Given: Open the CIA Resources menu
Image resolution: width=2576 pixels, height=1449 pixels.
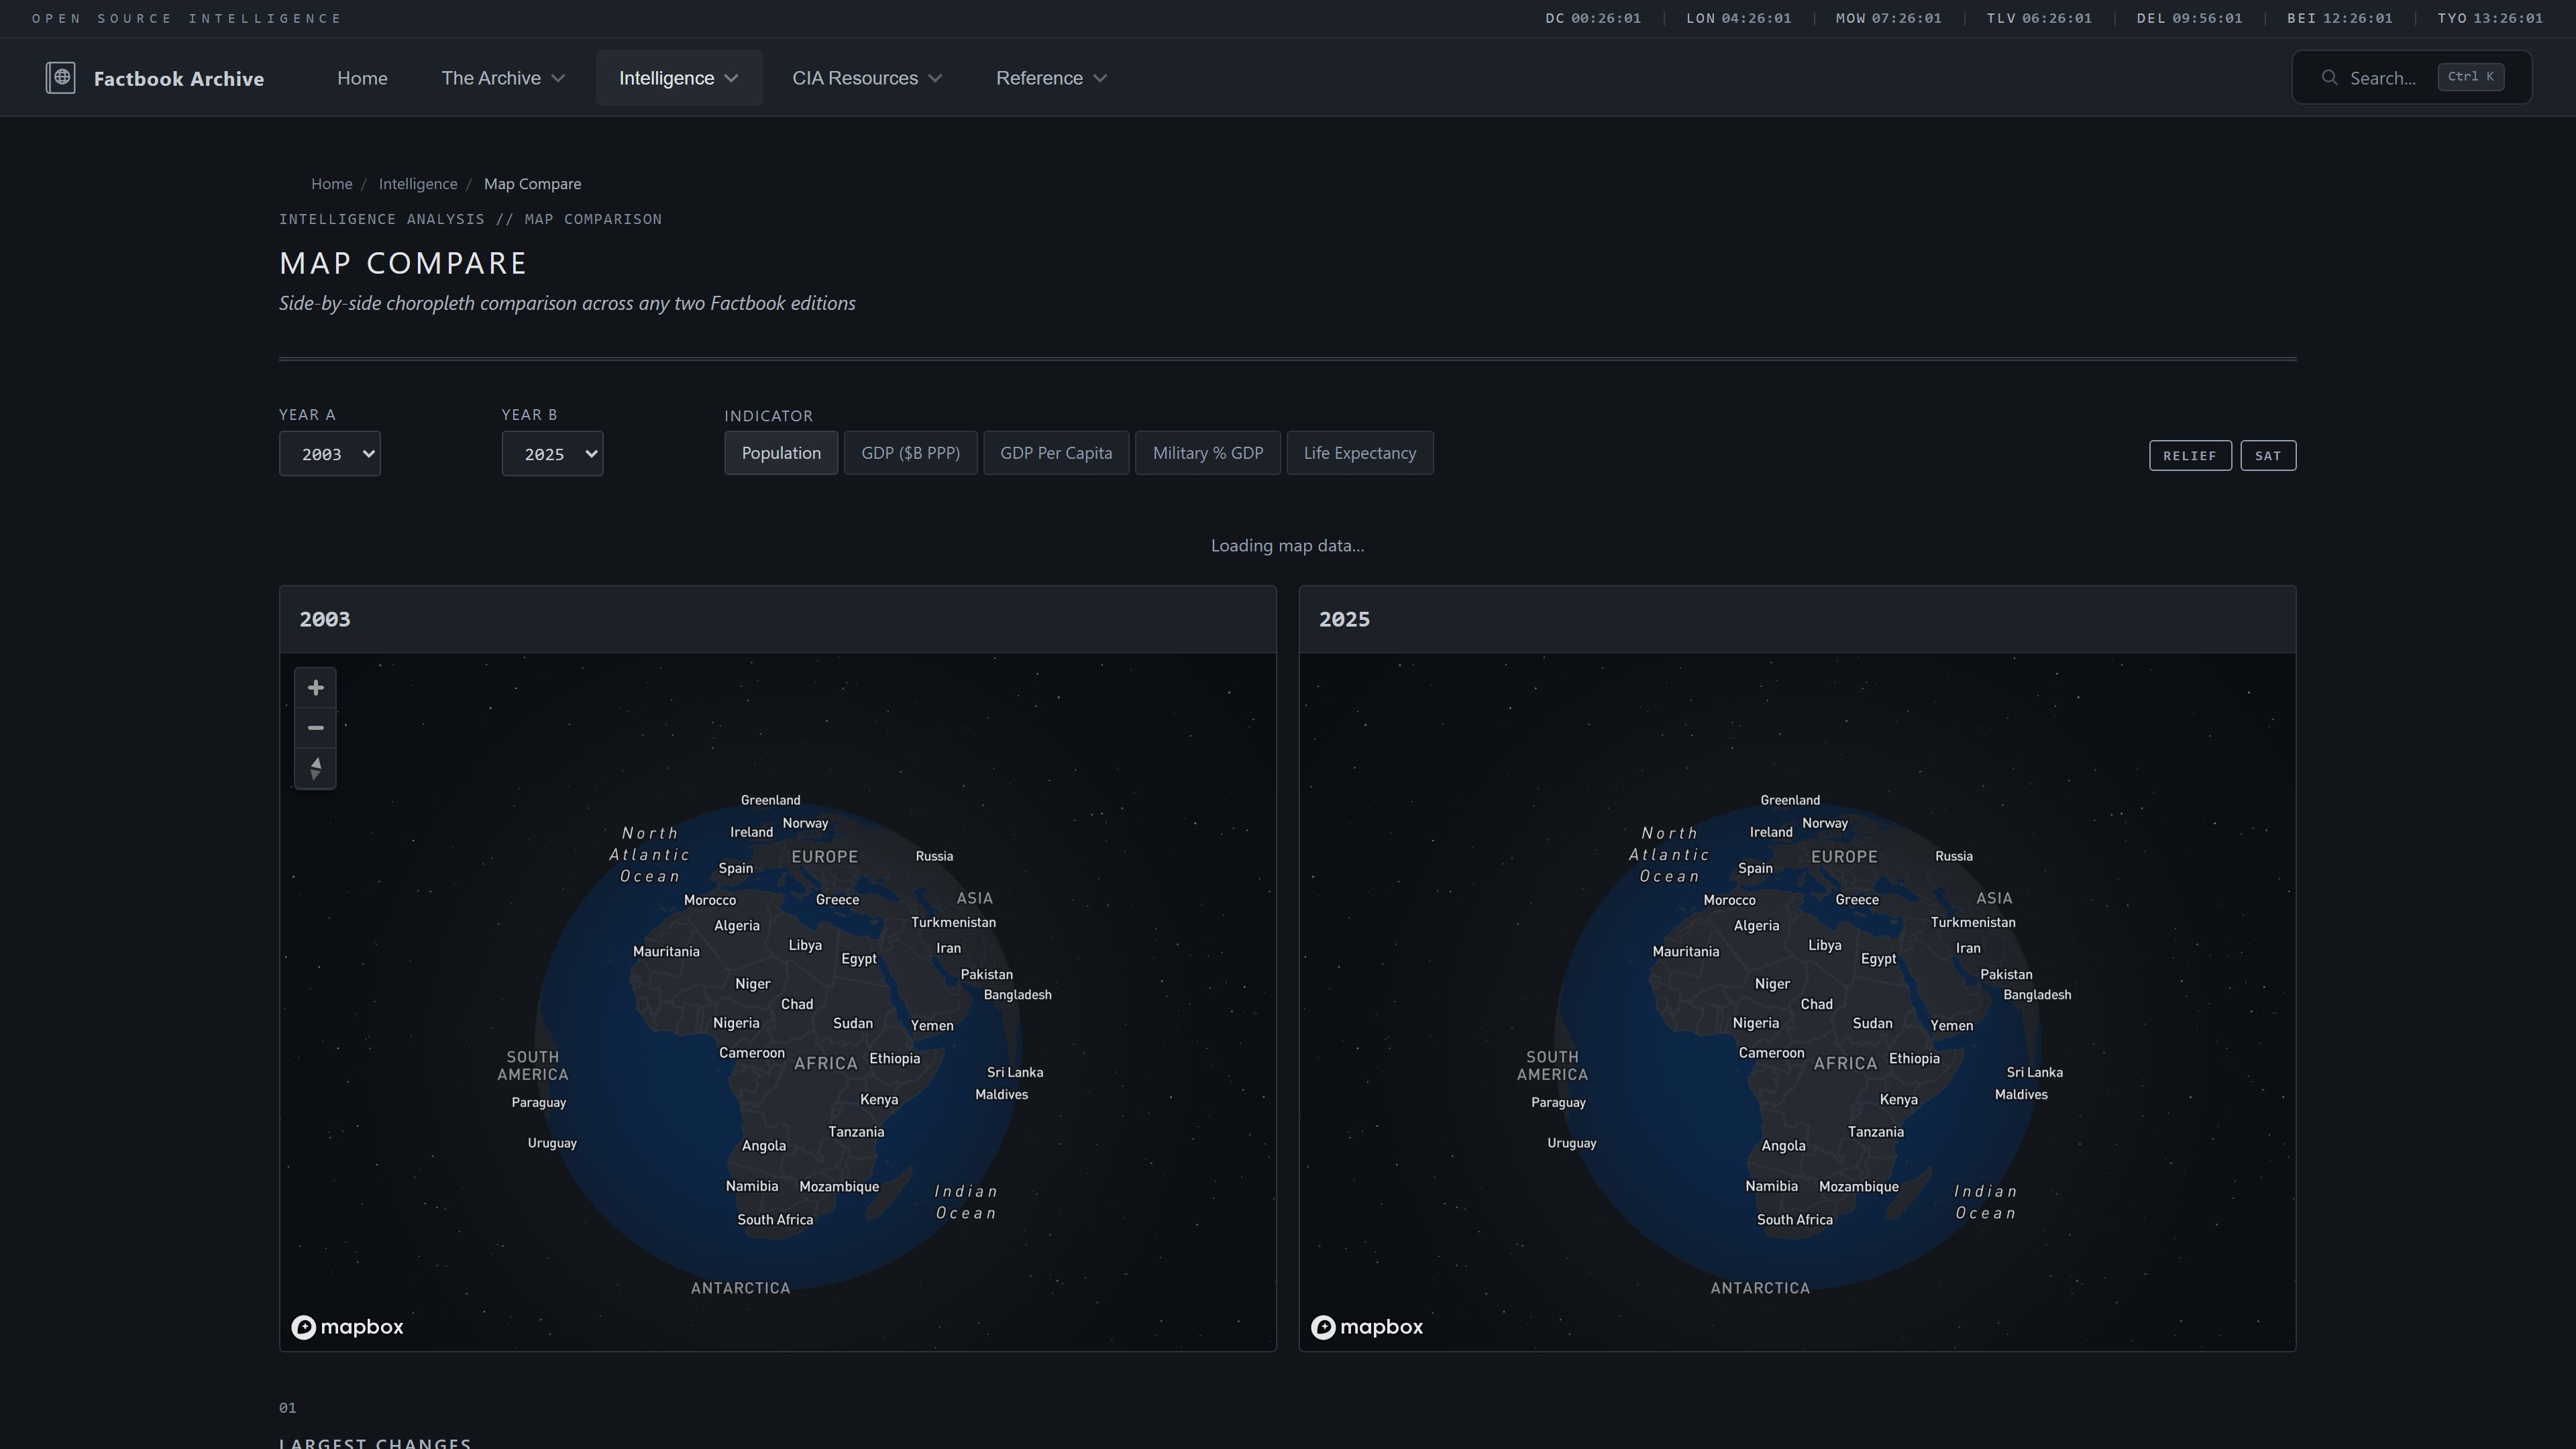Looking at the screenshot, I should pyautogui.click(x=866, y=78).
